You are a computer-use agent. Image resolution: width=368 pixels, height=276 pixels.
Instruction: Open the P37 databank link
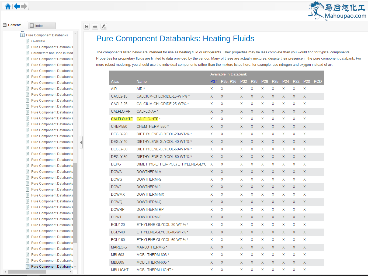(214, 81)
